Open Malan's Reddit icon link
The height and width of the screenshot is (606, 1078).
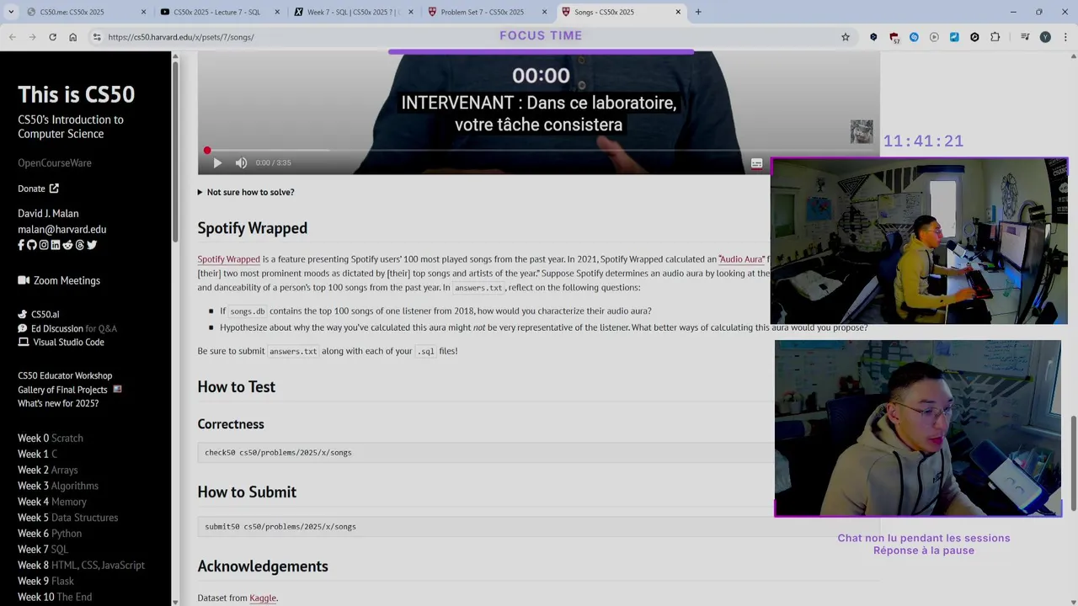tap(67, 245)
